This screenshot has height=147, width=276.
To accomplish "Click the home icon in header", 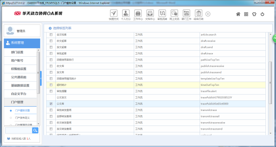I will [238, 14].
